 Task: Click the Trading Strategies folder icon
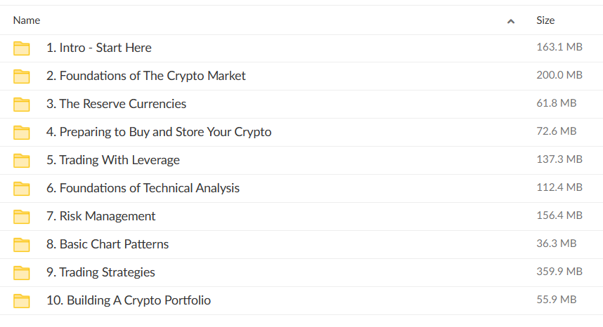22,273
